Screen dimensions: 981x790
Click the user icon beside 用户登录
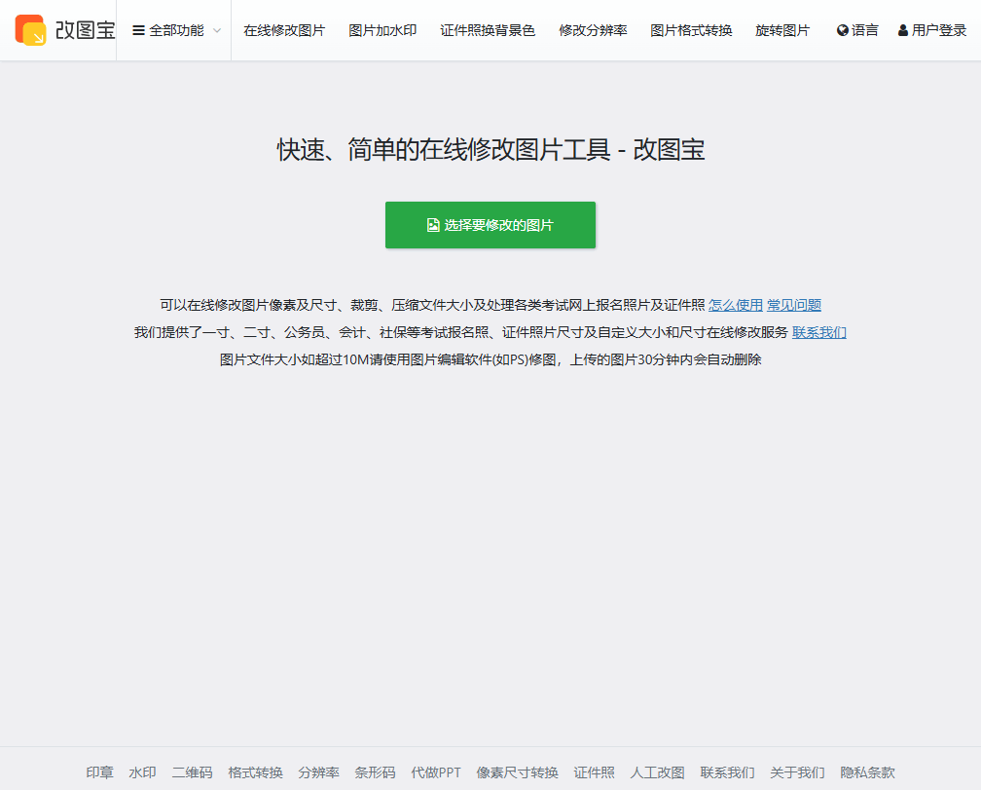(x=904, y=29)
